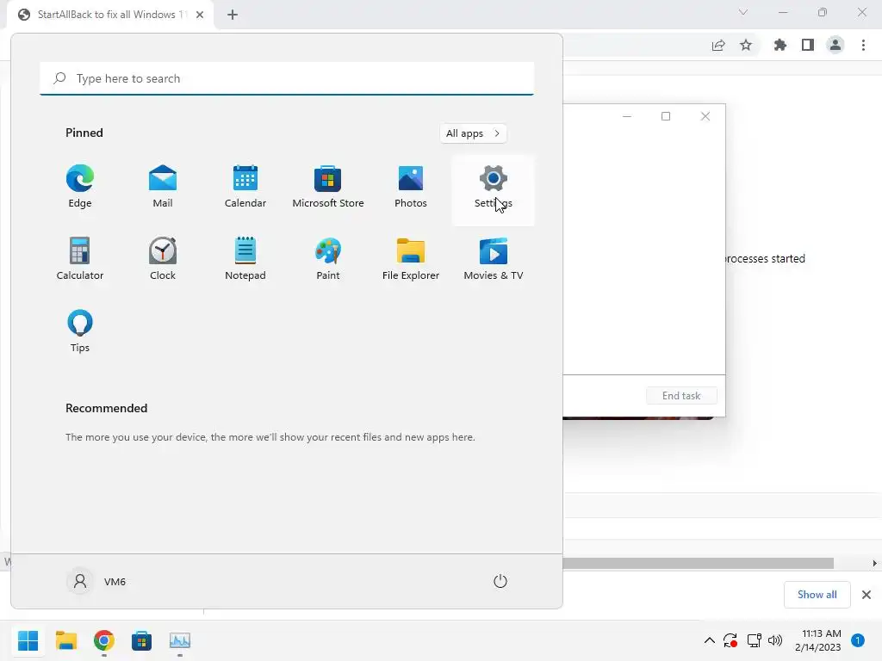Viewport: 882px width, 661px height.
Task: Click End task in Task Manager
Action: (681, 396)
